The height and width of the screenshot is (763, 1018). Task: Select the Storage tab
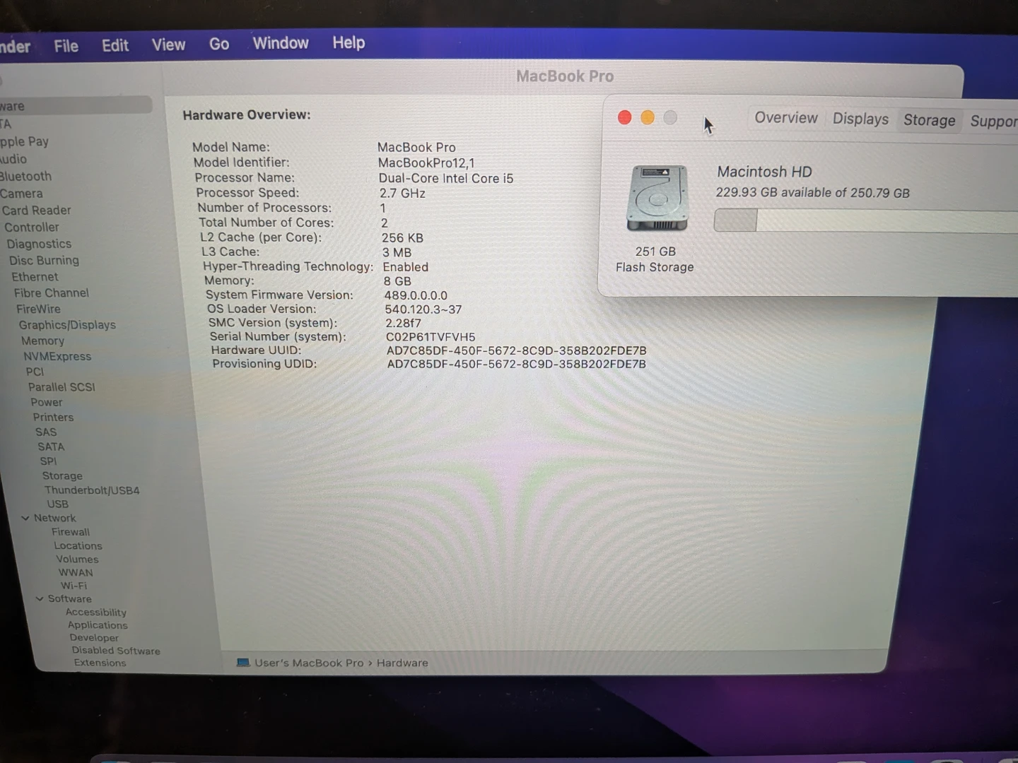point(929,120)
